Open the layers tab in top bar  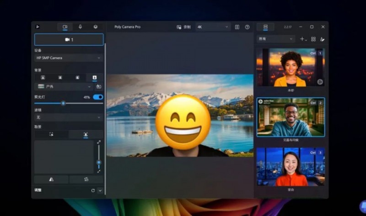(x=95, y=27)
